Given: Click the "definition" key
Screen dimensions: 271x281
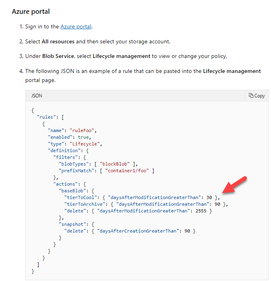Looking at the screenshot, I should pyautogui.click(x=64, y=151).
